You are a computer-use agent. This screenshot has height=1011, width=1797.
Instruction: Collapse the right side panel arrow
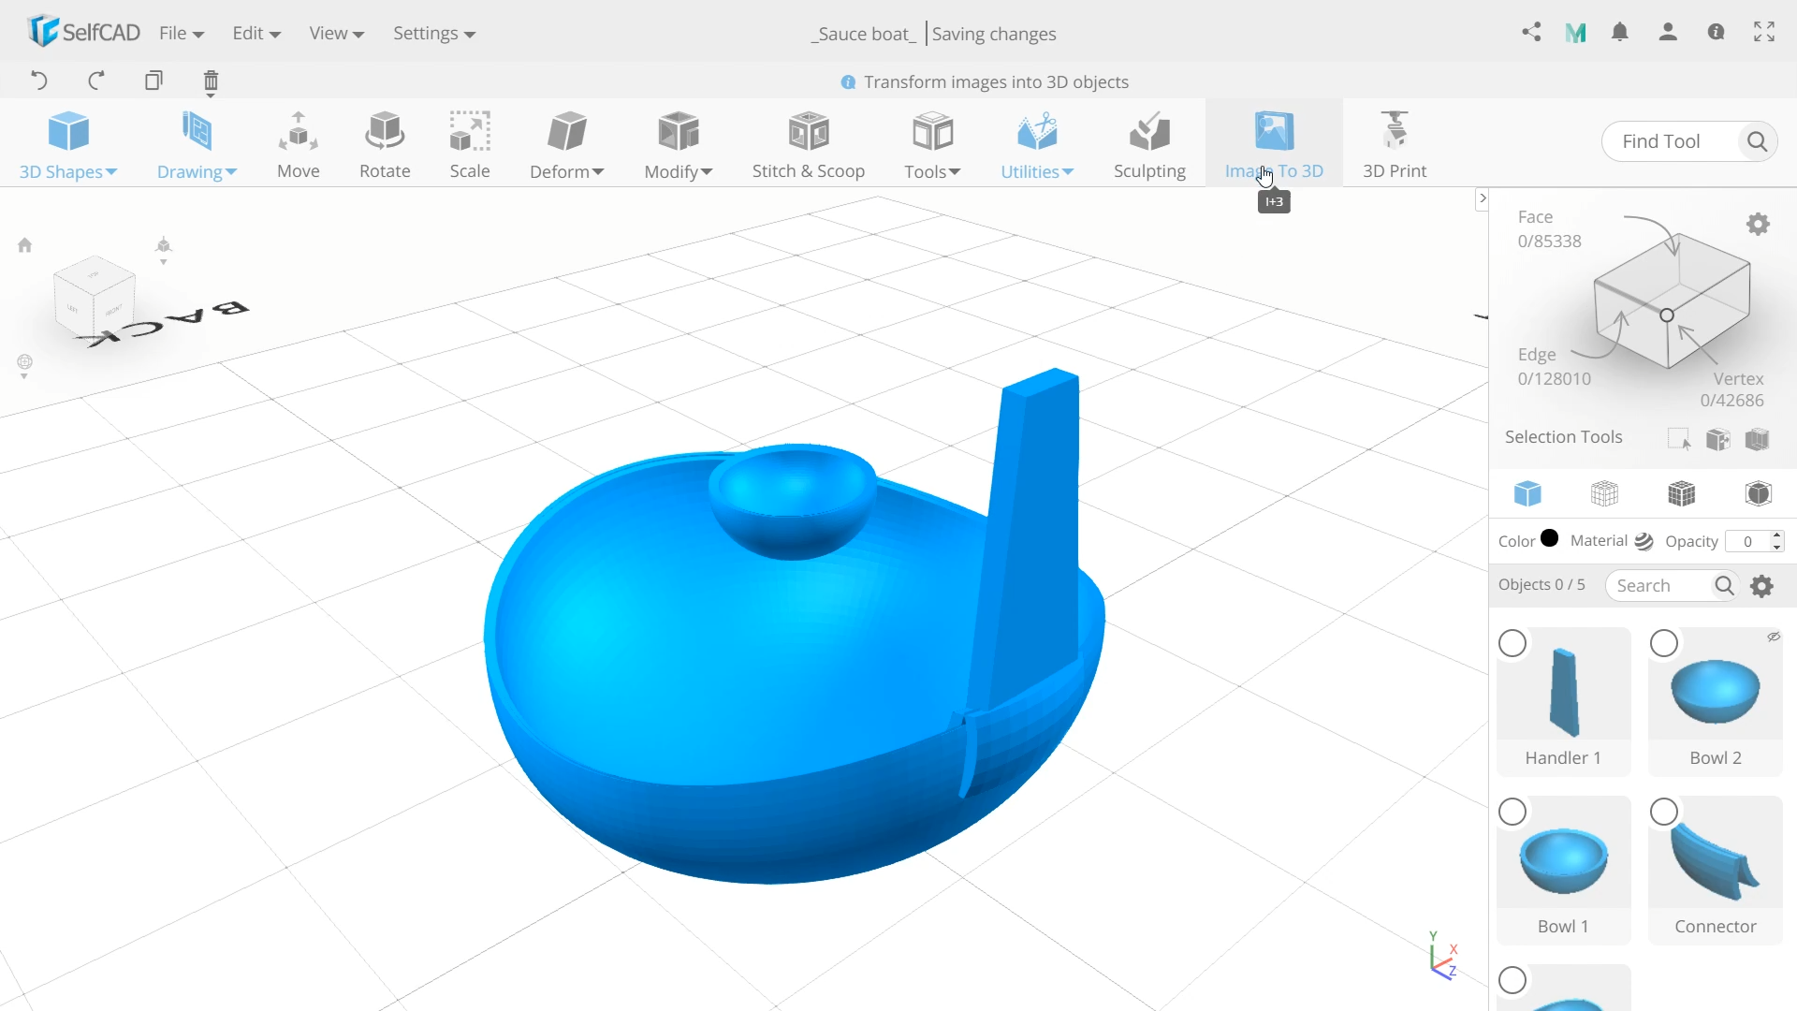[1482, 198]
